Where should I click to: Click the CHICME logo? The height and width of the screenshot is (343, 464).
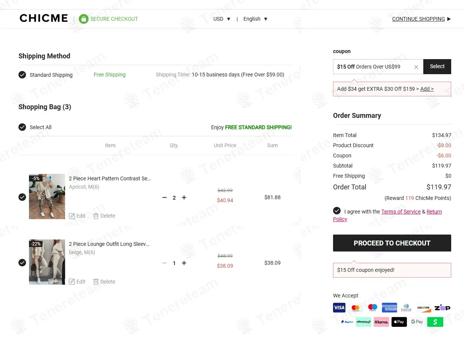(44, 18)
